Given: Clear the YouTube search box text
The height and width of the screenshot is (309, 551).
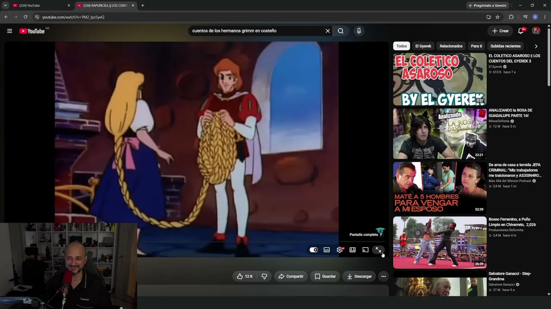Looking at the screenshot, I should 328,31.
